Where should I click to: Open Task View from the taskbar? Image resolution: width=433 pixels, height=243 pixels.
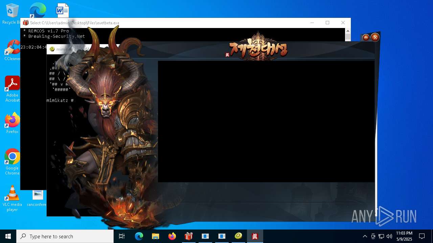[x=122, y=236]
